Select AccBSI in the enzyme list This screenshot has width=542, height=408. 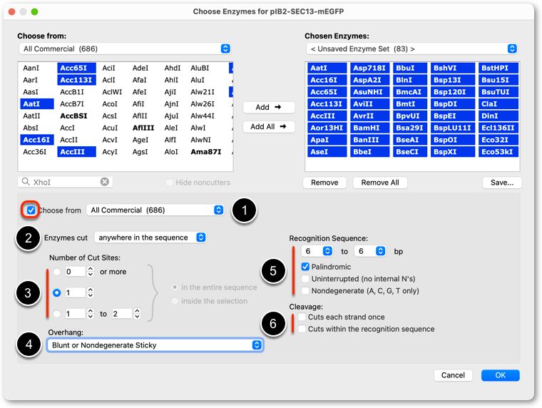point(73,116)
